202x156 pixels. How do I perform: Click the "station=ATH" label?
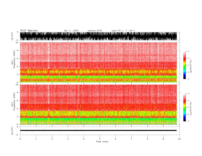(x=95, y=31)
